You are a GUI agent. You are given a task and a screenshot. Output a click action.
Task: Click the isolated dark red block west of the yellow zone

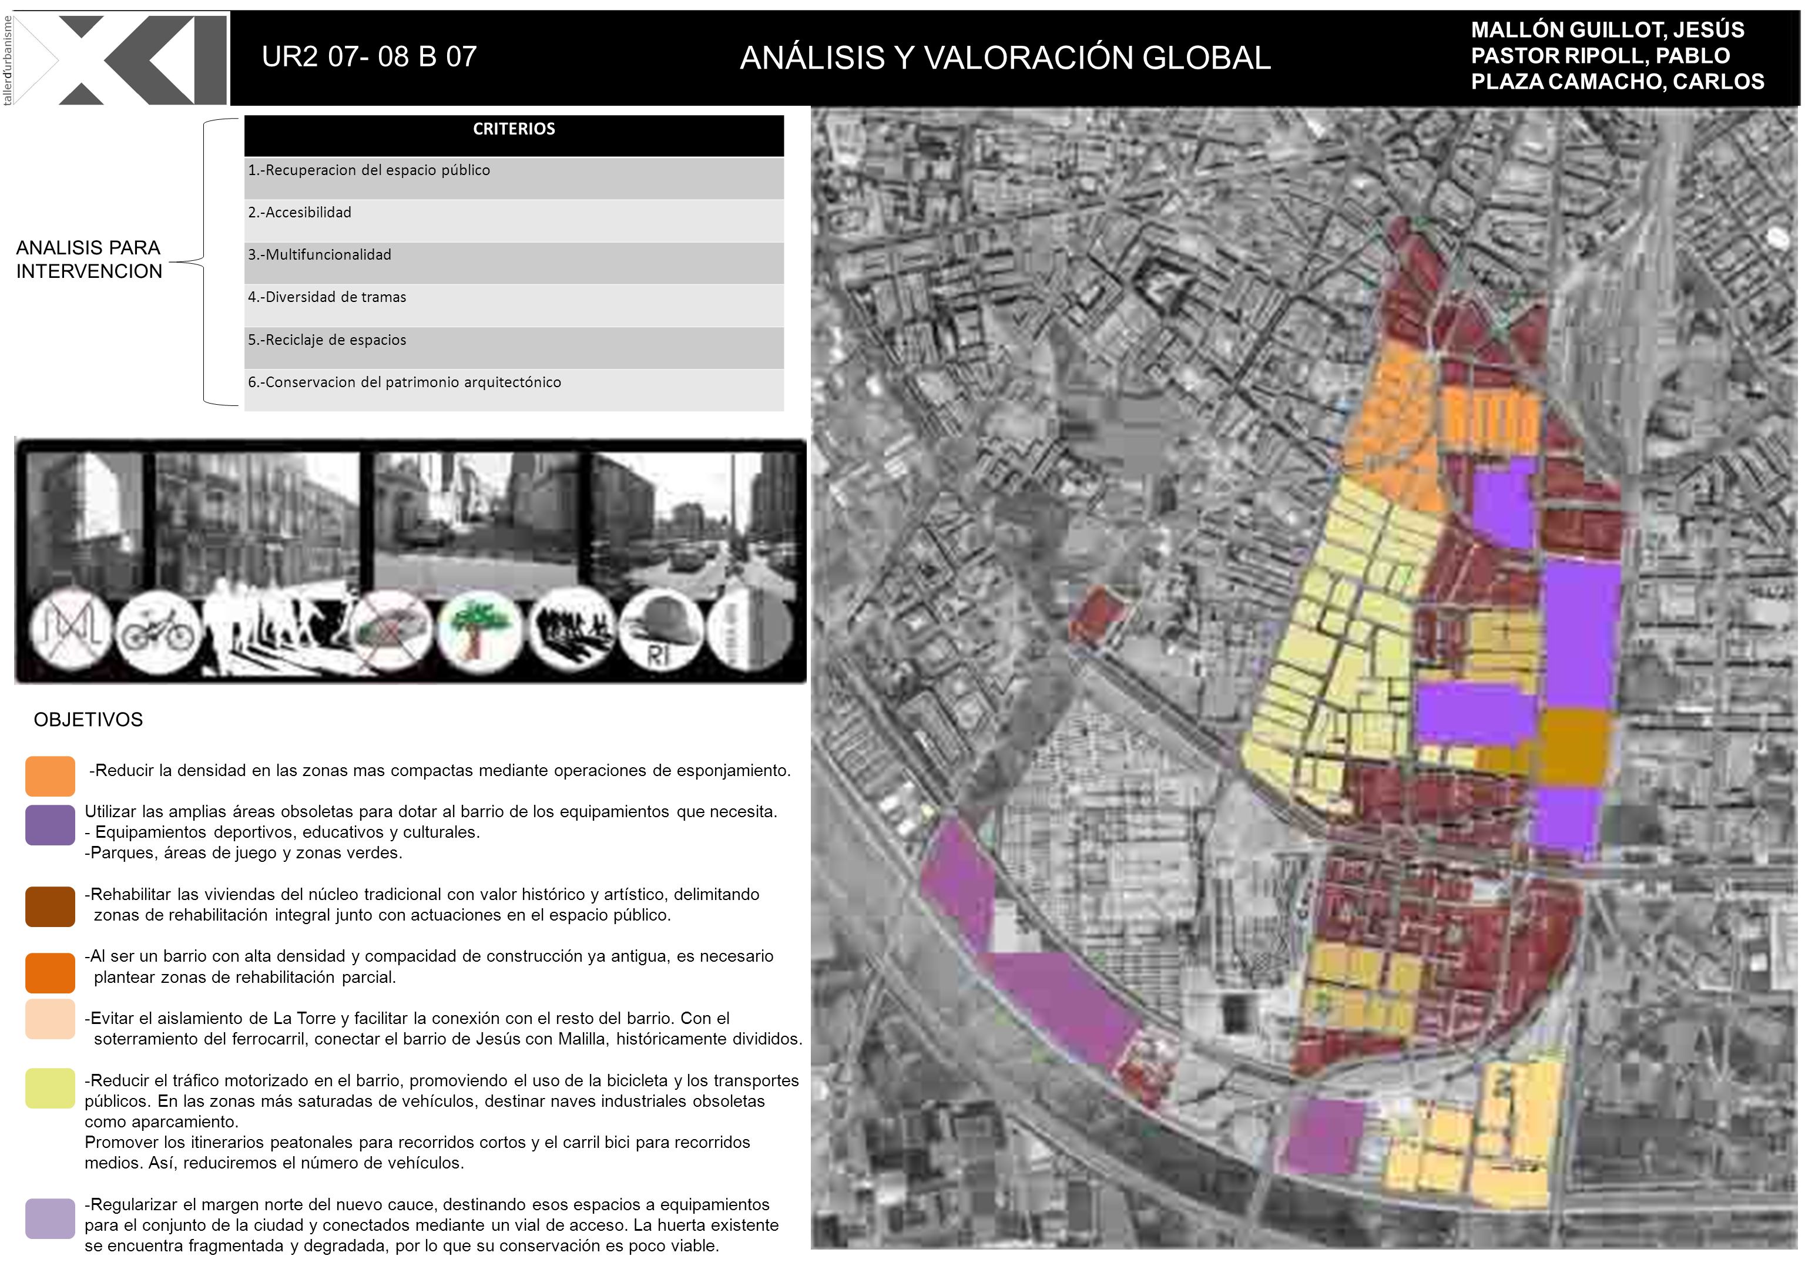[1099, 616]
